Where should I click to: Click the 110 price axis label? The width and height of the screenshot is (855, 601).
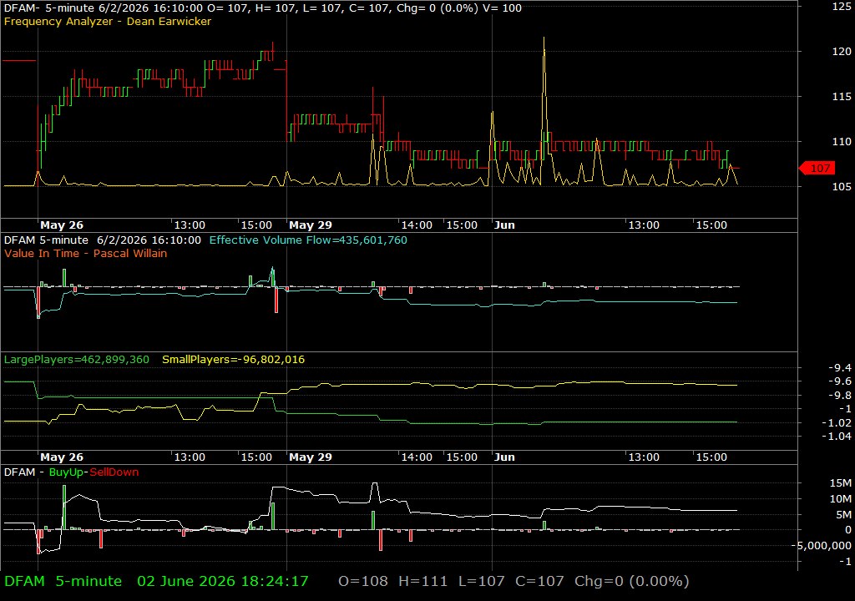click(x=842, y=141)
